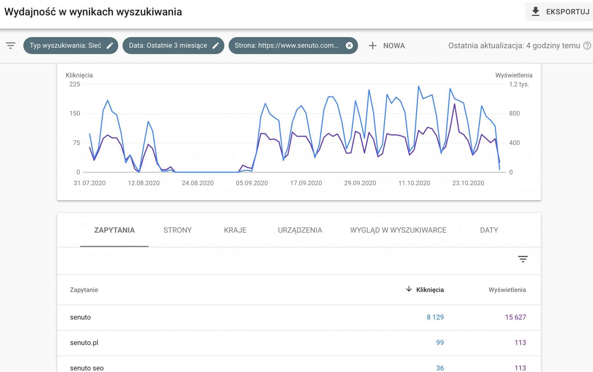Open the filter list icon beside chips
593x372 pixels.
(x=11, y=45)
